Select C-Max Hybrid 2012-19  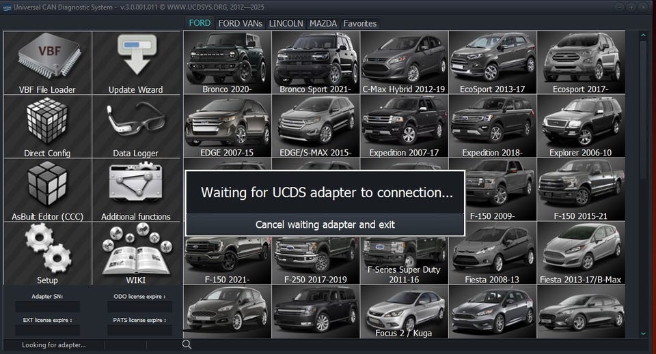[x=404, y=63]
